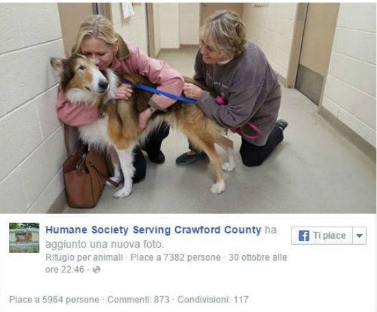Open the 30 ottobre alle ore 22:46 timestamp
Image resolution: width=377 pixels, height=312 pixels.
[x=166, y=263]
